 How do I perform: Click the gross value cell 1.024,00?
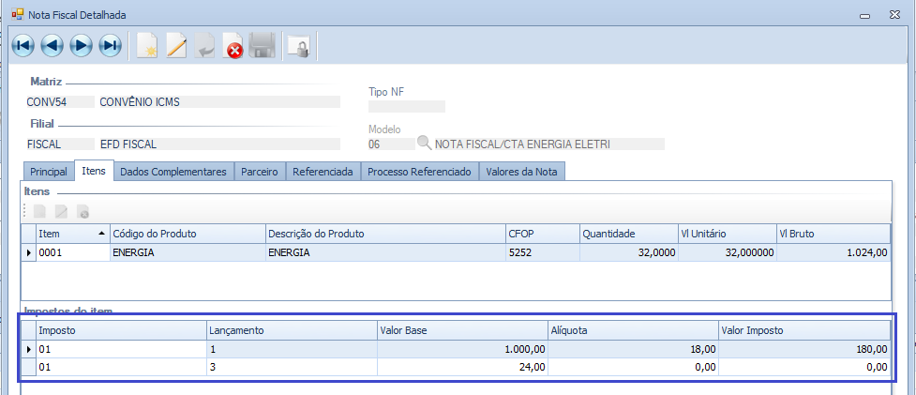[833, 252]
